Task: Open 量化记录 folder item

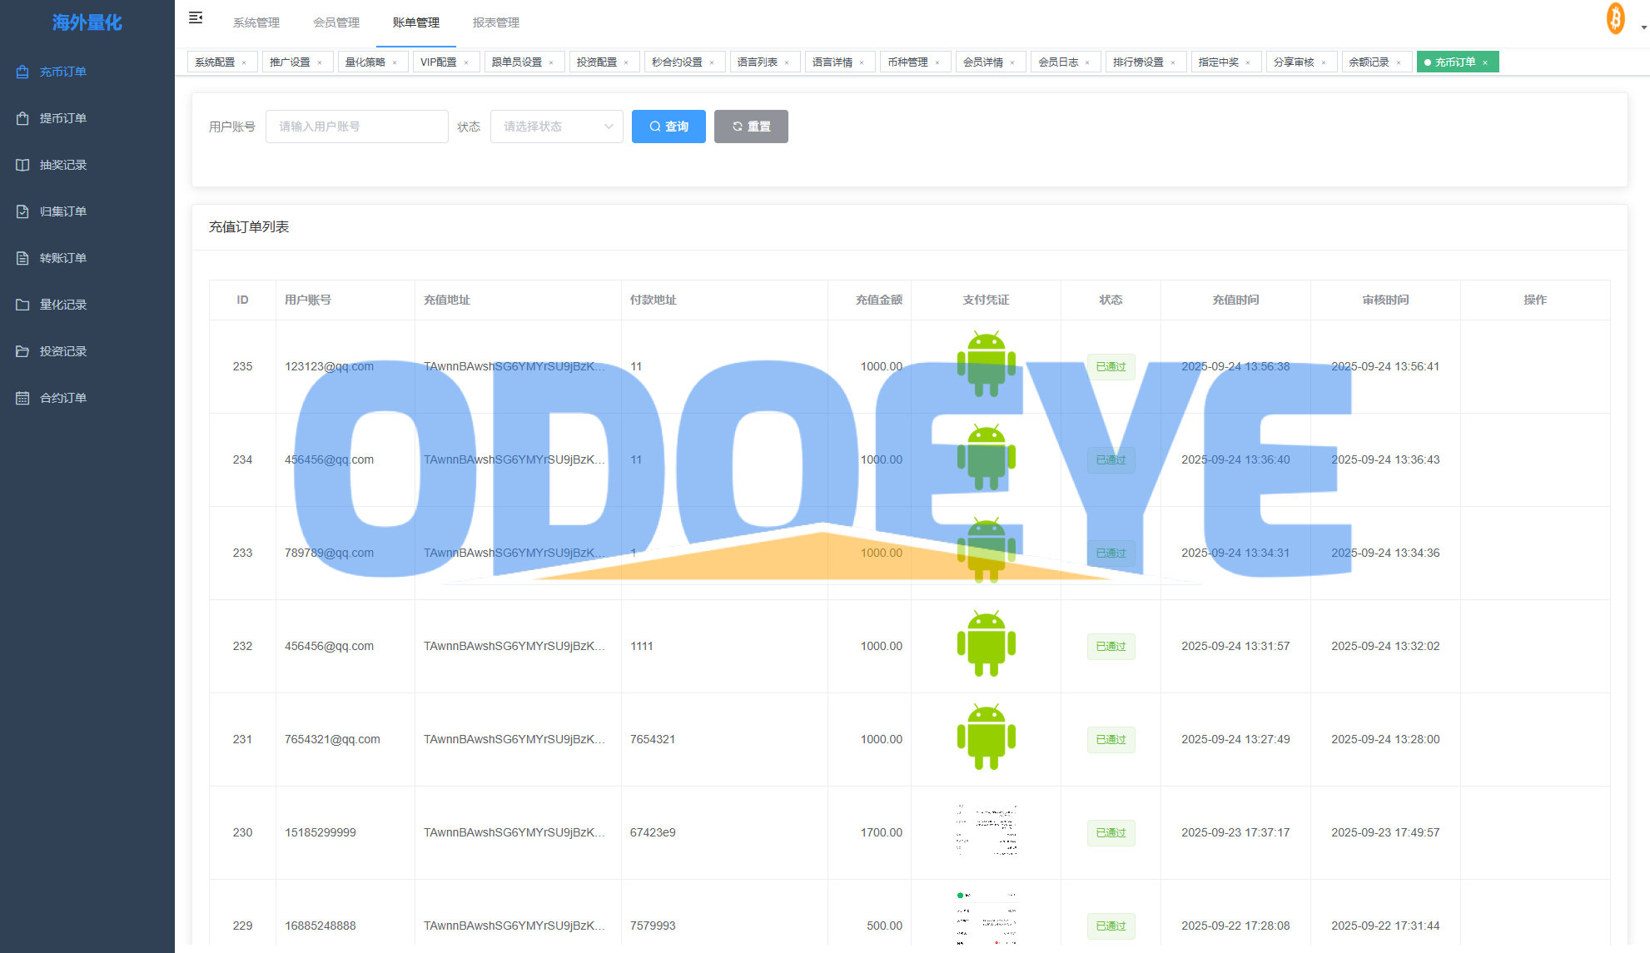Action: tap(62, 305)
